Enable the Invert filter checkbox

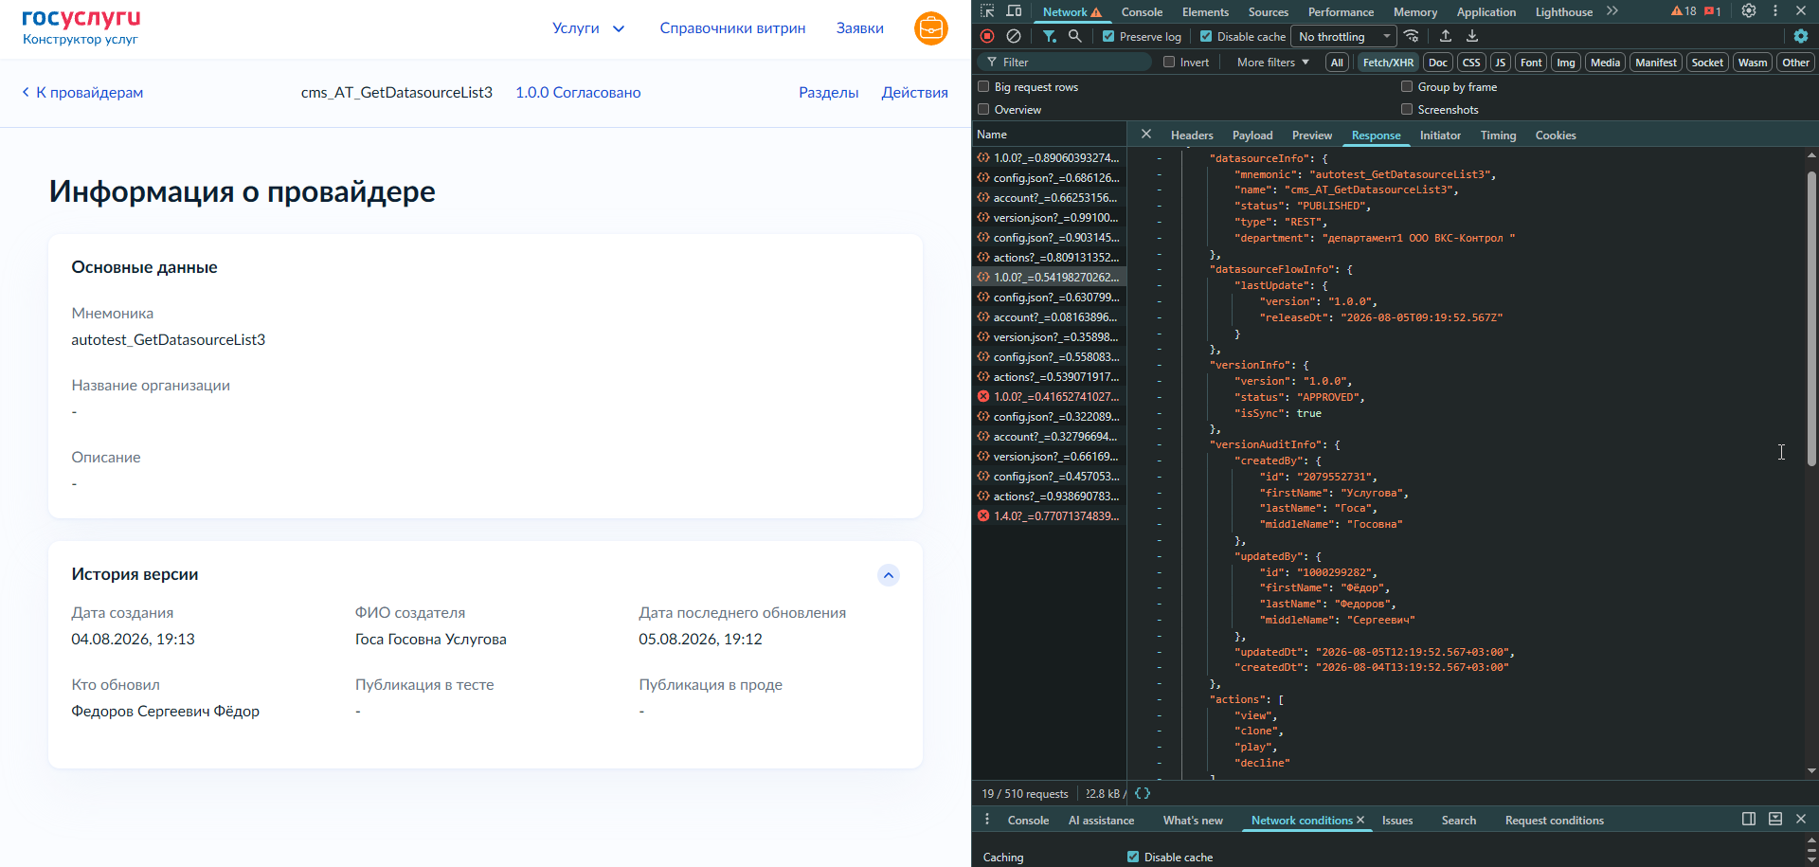tap(1169, 62)
